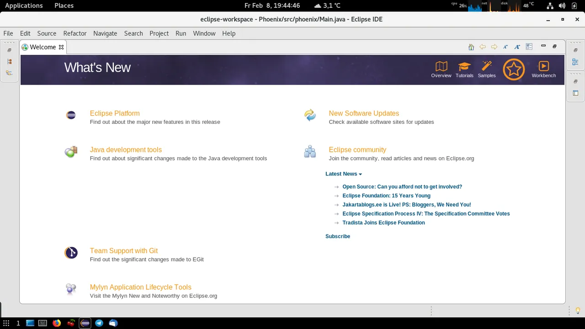Screen dimensions: 585x329
Task: Reduce the Welcome page font size
Action: [x=505, y=47]
